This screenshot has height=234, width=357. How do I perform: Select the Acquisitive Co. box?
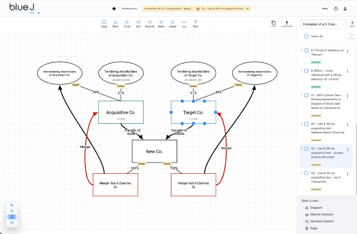(121, 112)
